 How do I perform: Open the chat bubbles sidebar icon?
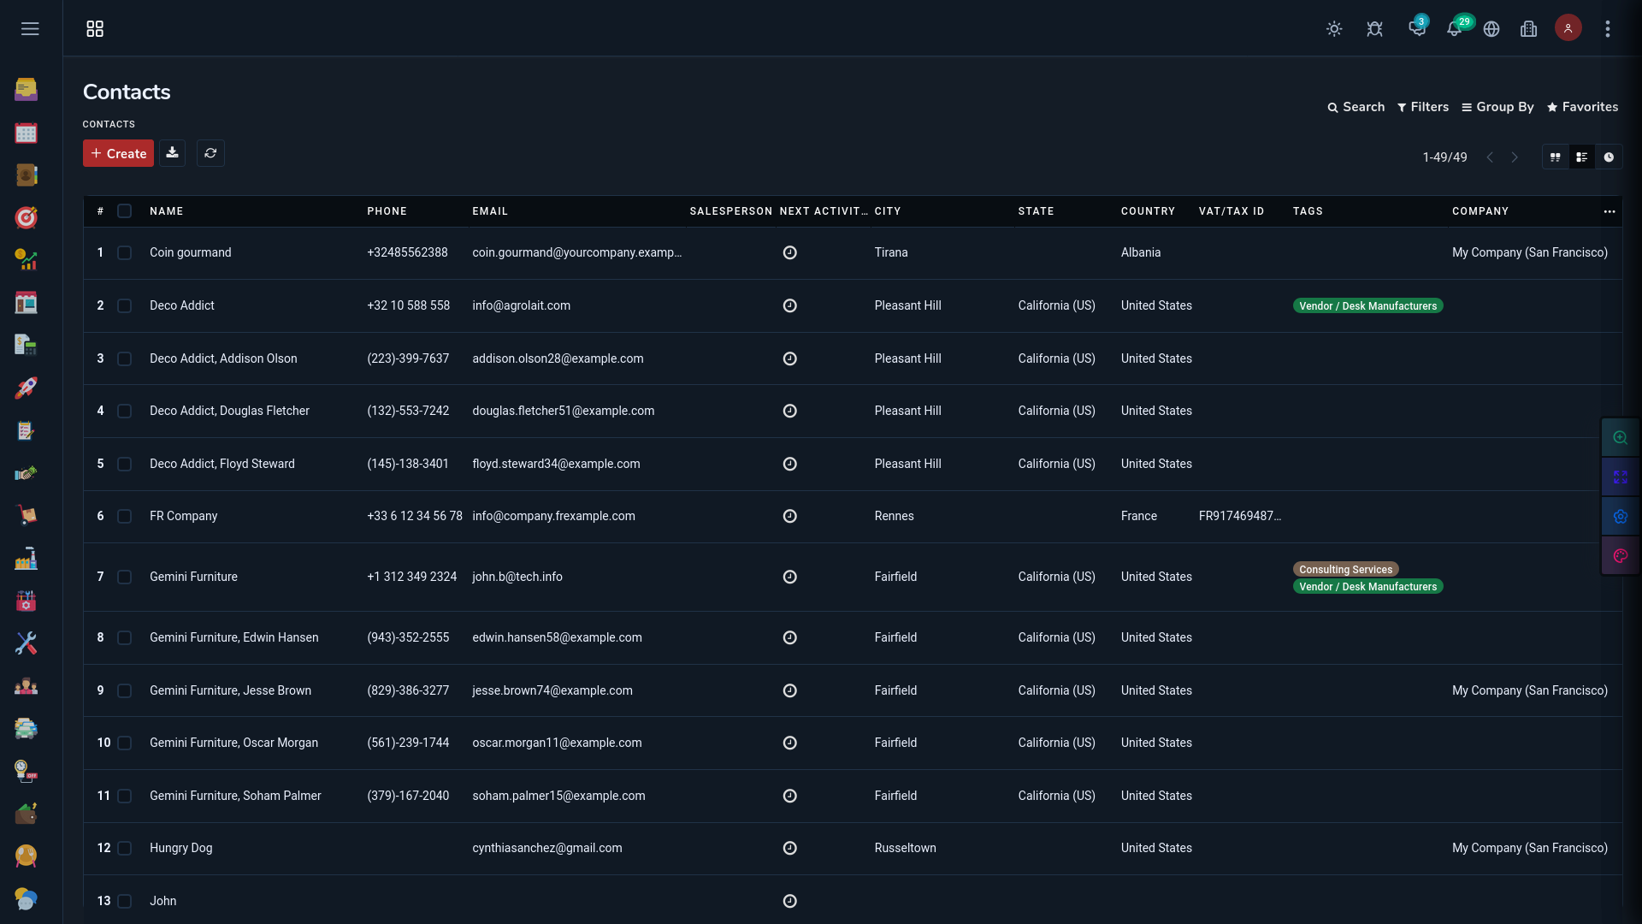pyautogui.click(x=26, y=898)
